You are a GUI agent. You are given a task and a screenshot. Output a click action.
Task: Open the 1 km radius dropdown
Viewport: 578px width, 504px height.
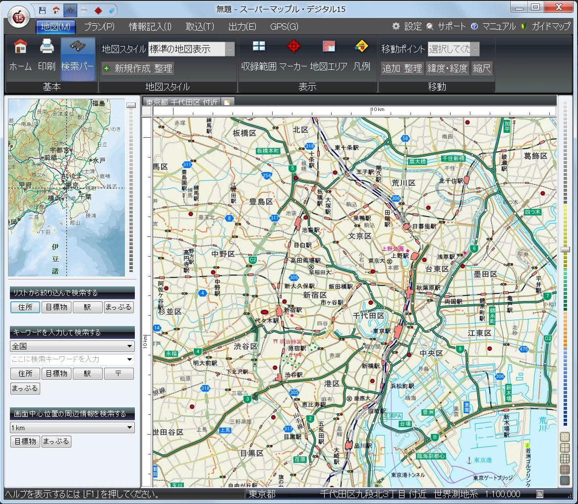coord(72,427)
